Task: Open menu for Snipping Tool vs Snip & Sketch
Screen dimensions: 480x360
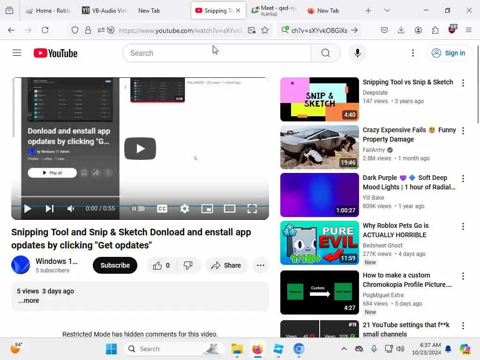Action: (463, 83)
